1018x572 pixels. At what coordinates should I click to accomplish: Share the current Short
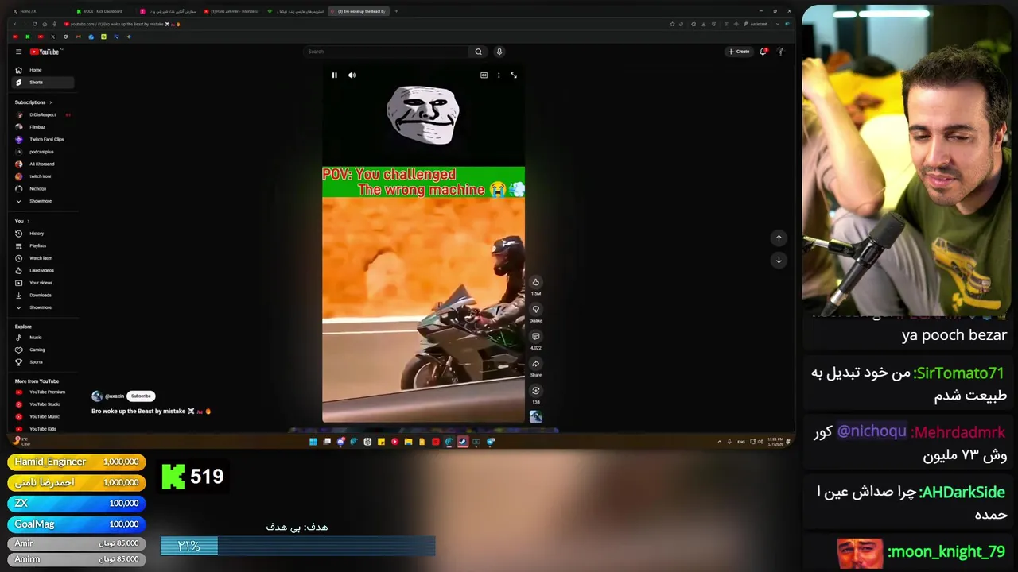536,364
